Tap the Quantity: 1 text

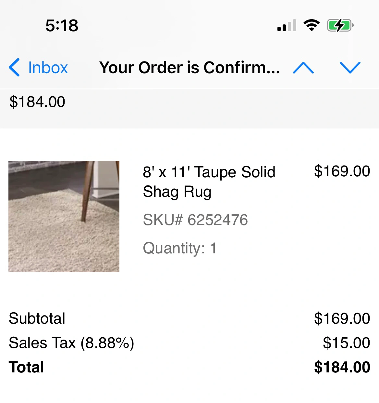(179, 248)
